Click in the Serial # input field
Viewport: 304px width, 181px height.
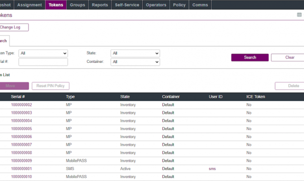click(x=43, y=62)
